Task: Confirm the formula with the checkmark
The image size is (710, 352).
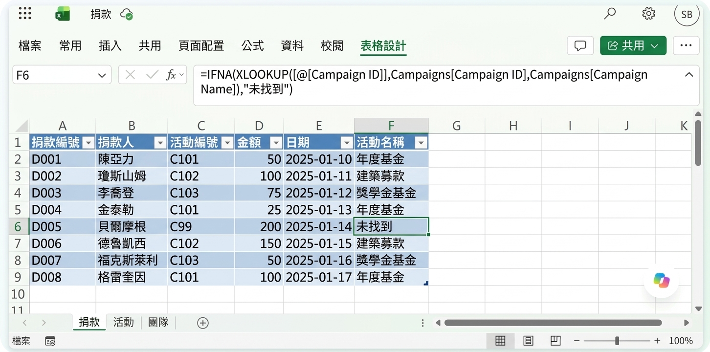Action: pos(152,75)
